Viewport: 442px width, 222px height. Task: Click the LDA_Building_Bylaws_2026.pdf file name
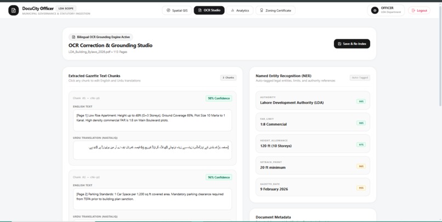[89, 52]
